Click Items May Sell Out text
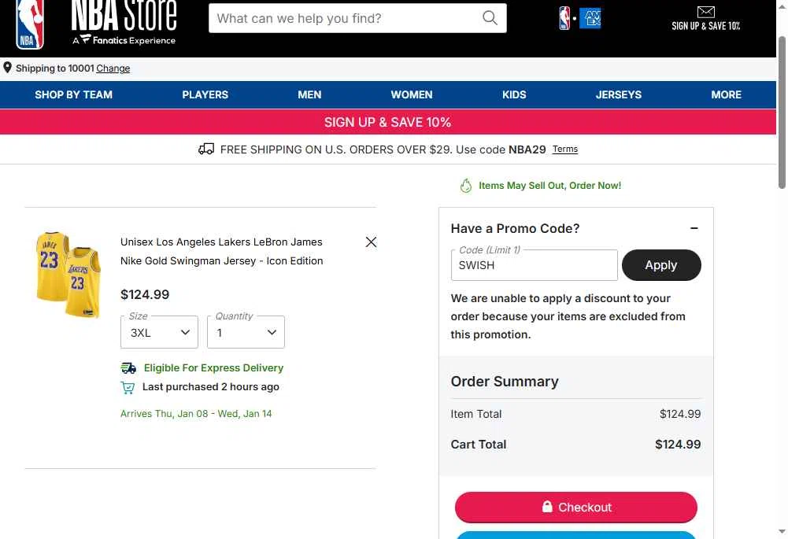Image resolution: width=788 pixels, height=539 pixels. coord(549,186)
